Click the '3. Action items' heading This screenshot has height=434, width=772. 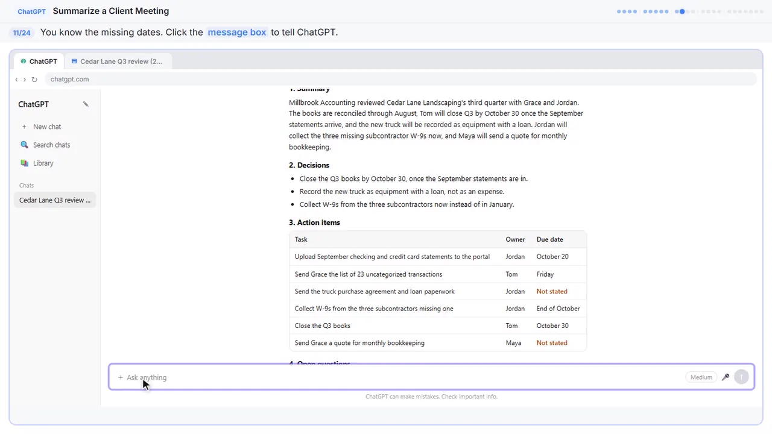[x=314, y=222]
